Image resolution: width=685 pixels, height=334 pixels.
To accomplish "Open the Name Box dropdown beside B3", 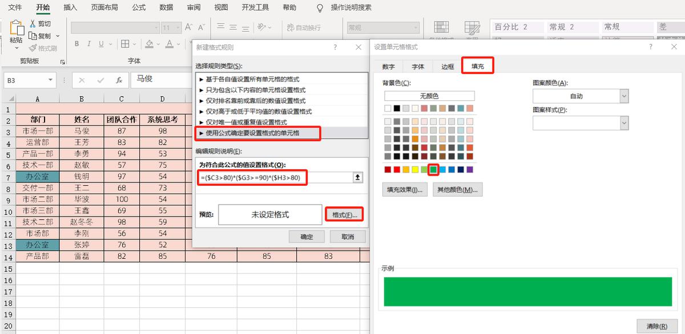I will coord(51,80).
